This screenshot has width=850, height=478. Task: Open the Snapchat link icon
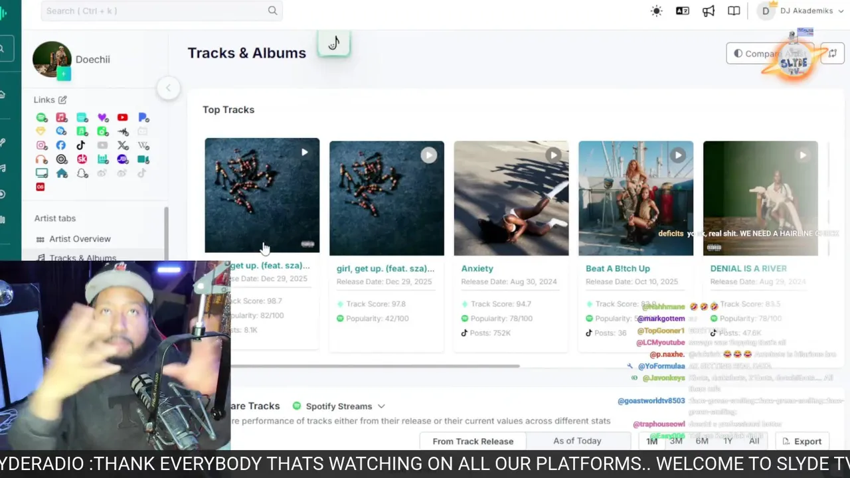(x=82, y=173)
